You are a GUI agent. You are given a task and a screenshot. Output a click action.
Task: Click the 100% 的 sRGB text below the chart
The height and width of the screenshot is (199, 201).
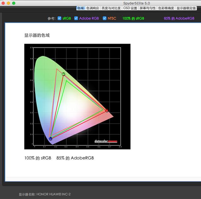click(38, 158)
